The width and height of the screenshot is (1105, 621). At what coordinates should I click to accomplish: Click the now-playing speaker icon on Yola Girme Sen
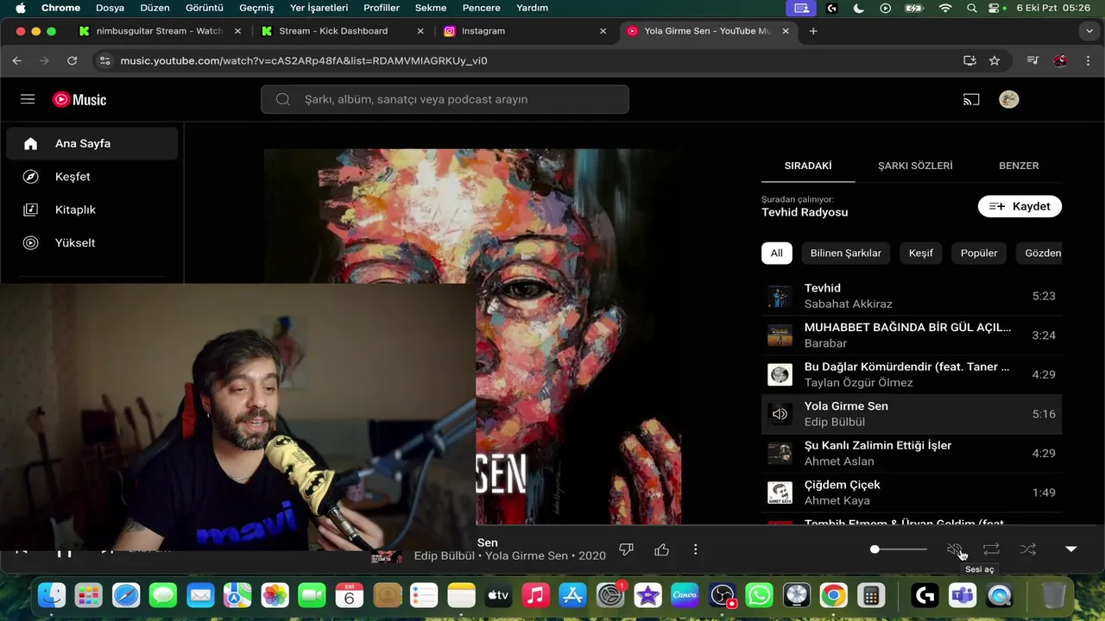(x=780, y=414)
